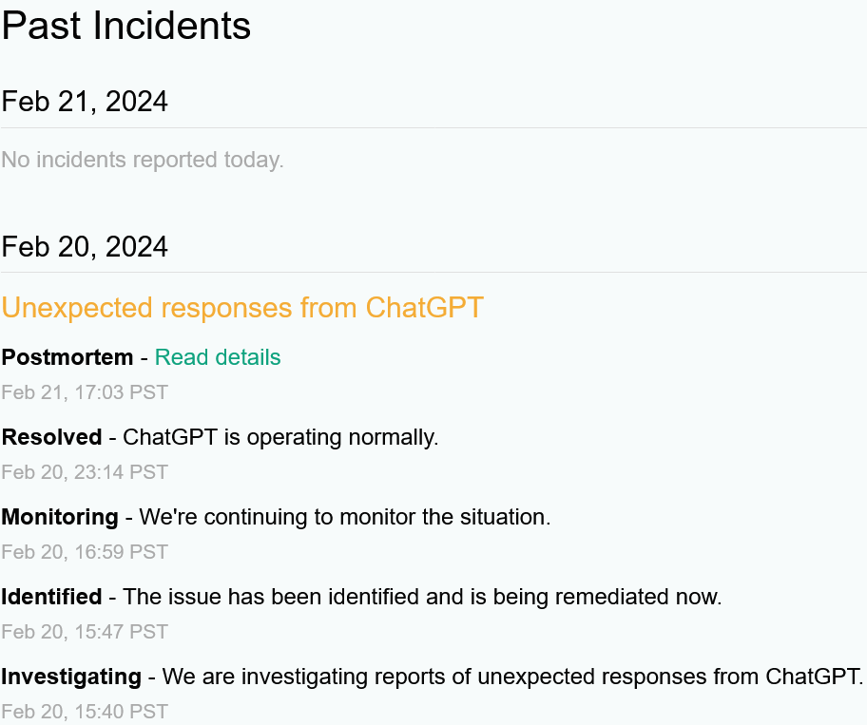Click the bold 'Identified' status label

point(51,597)
